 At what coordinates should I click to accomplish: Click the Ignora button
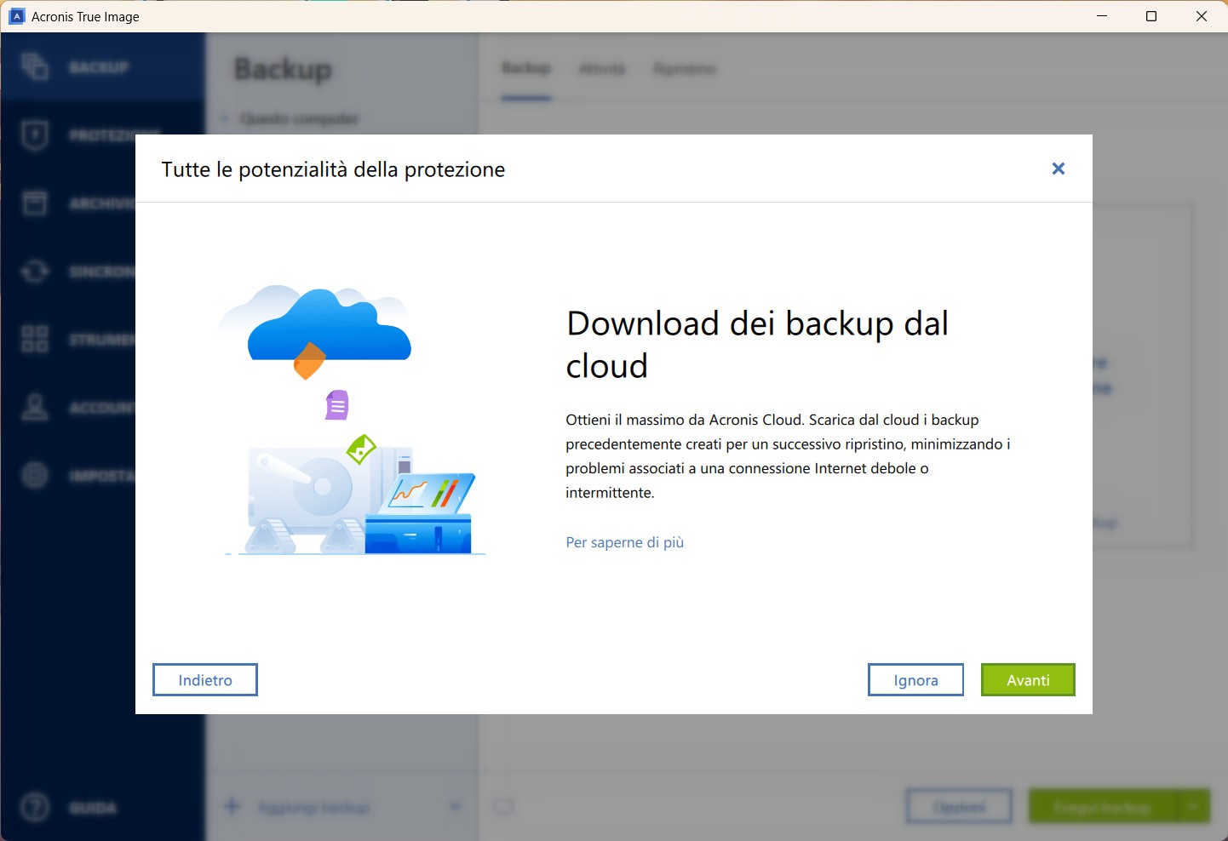(915, 680)
